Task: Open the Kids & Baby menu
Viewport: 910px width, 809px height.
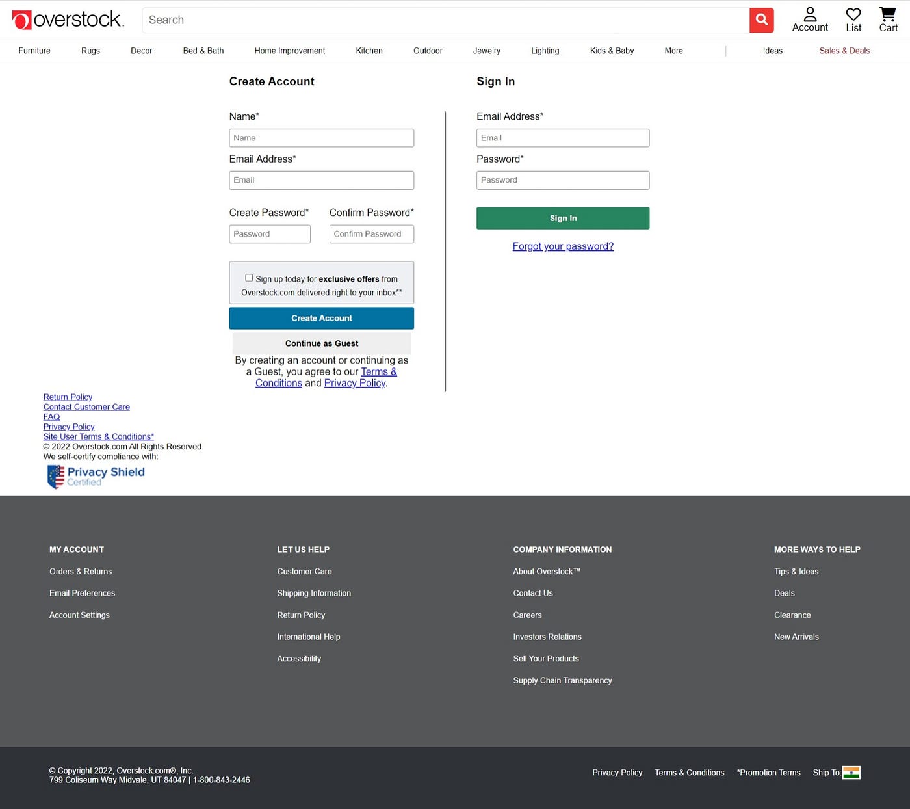Action: [612, 51]
